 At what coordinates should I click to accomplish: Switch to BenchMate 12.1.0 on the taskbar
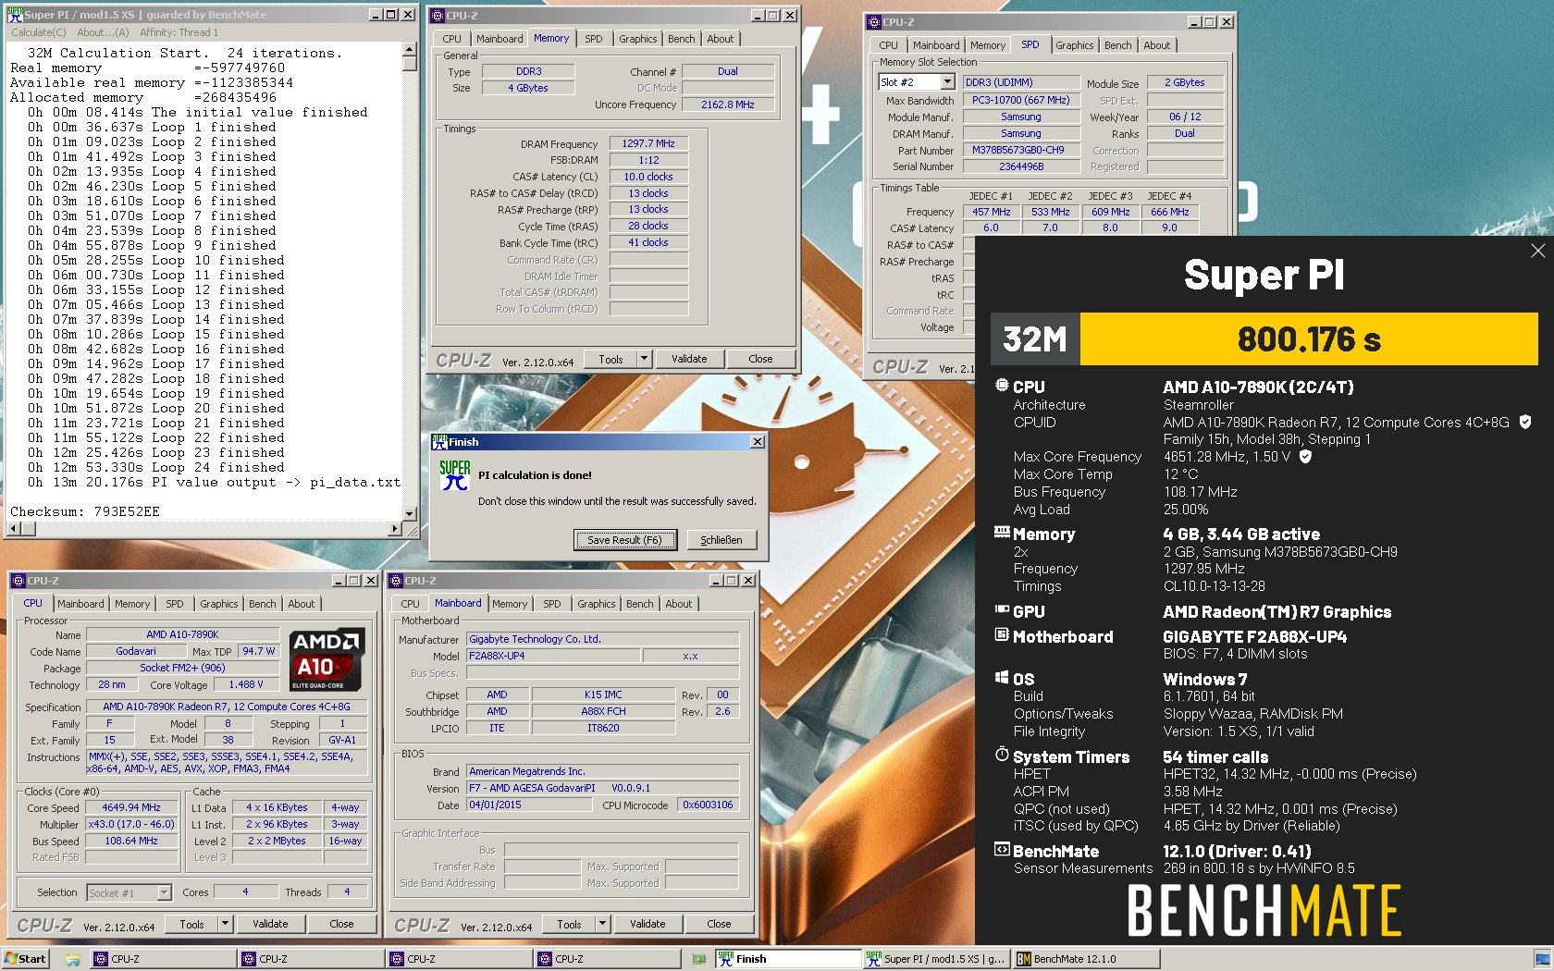pos(1086,959)
